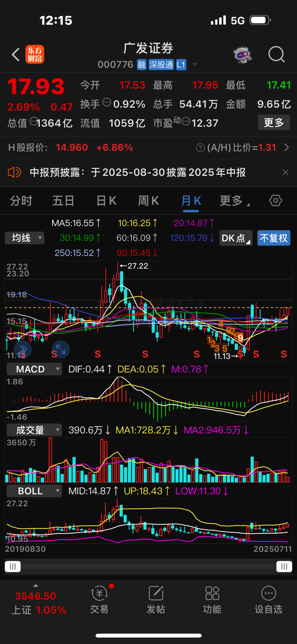Open the 功能 functions icon
Viewport: 297px width, 644px height.
(x=212, y=599)
